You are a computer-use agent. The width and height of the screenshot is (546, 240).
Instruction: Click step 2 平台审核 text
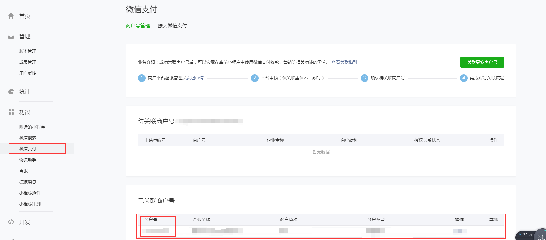coord(292,78)
